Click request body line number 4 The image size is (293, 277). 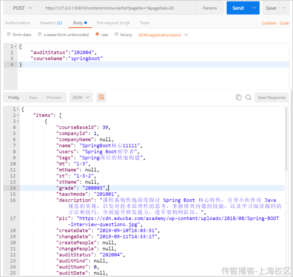click(x=12, y=65)
